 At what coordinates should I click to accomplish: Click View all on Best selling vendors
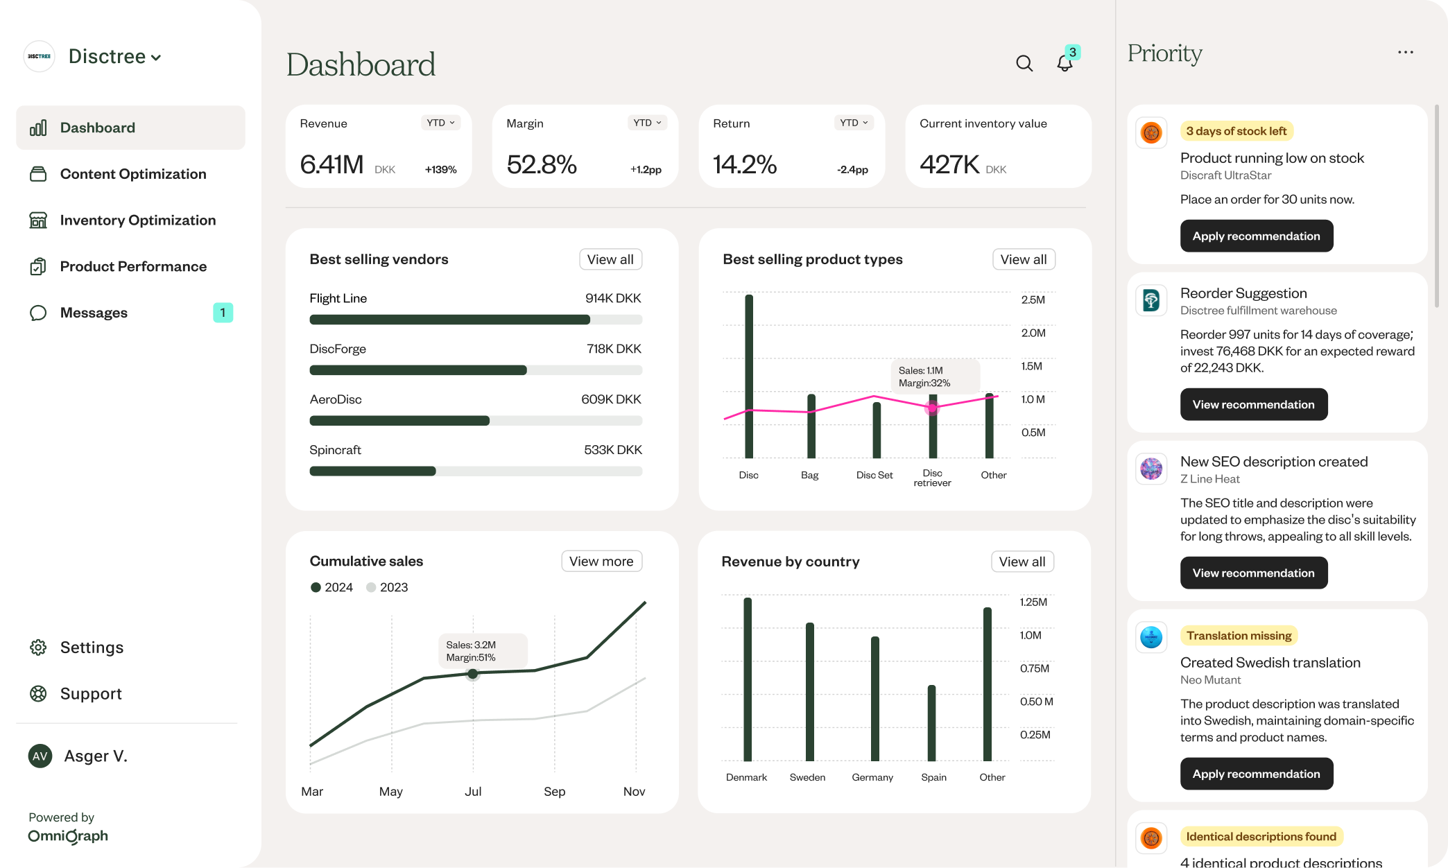point(610,259)
